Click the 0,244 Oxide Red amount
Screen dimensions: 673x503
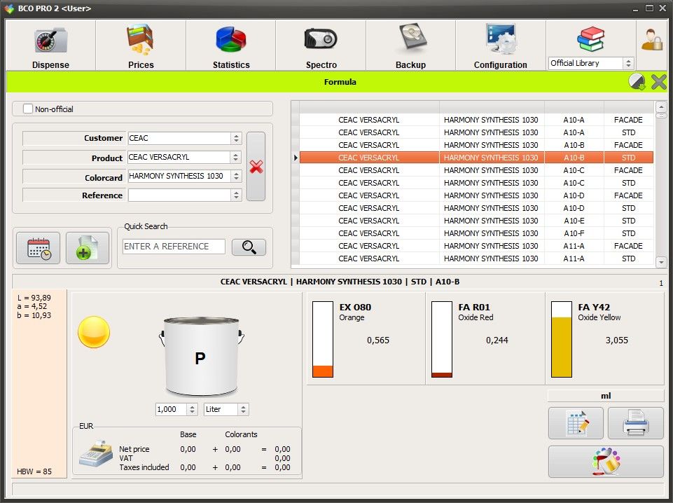[497, 340]
